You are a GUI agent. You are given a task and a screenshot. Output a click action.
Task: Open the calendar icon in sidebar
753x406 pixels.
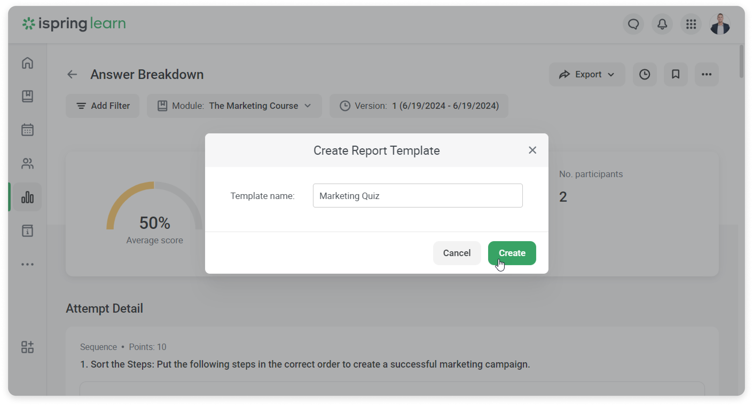(28, 130)
